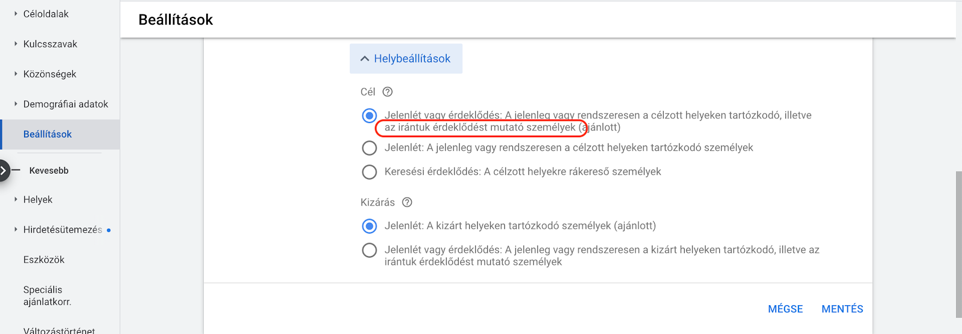Collapse the Helybeállítások section
This screenshot has width=962, height=334.
(x=406, y=59)
